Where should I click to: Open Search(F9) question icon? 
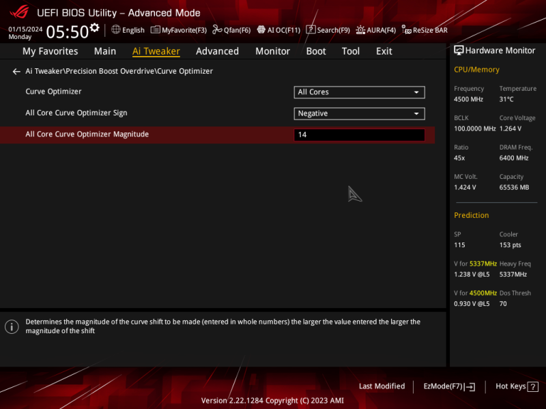(x=311, y=29)
